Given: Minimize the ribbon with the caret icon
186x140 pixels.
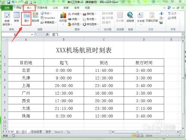Looking at the screenshot, I should (165, 8).
